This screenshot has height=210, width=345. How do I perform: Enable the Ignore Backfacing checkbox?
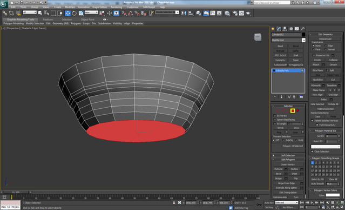pos(275,120)
